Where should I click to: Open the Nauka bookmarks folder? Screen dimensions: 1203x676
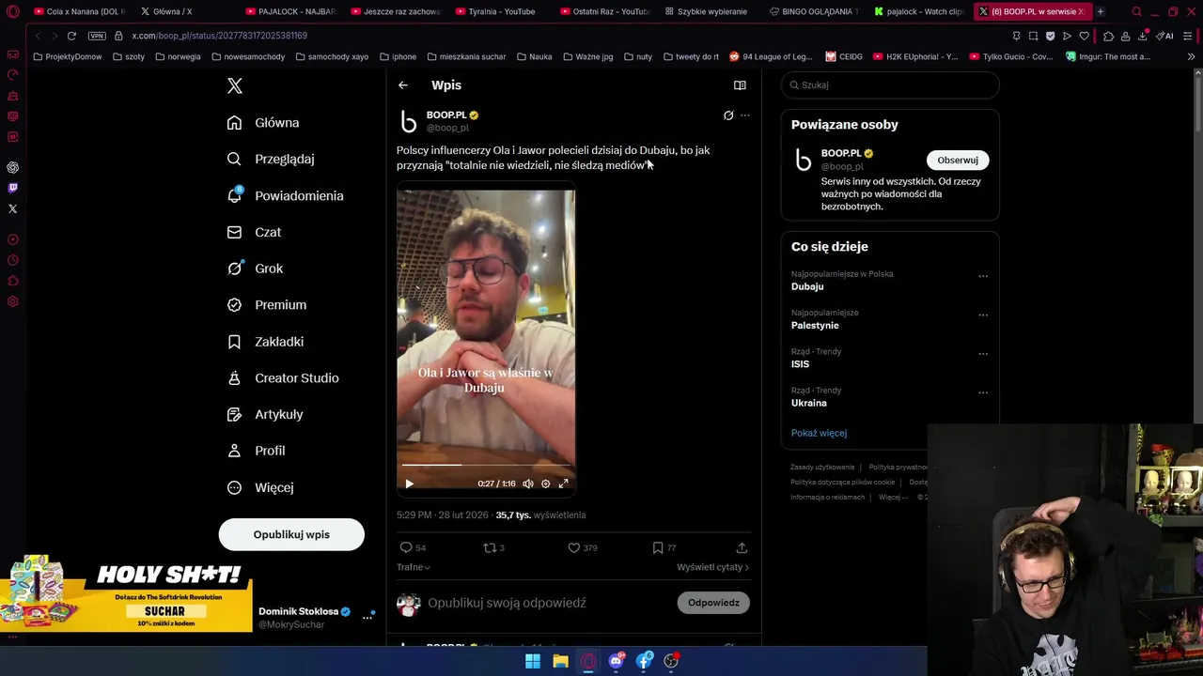coord(534,56)
